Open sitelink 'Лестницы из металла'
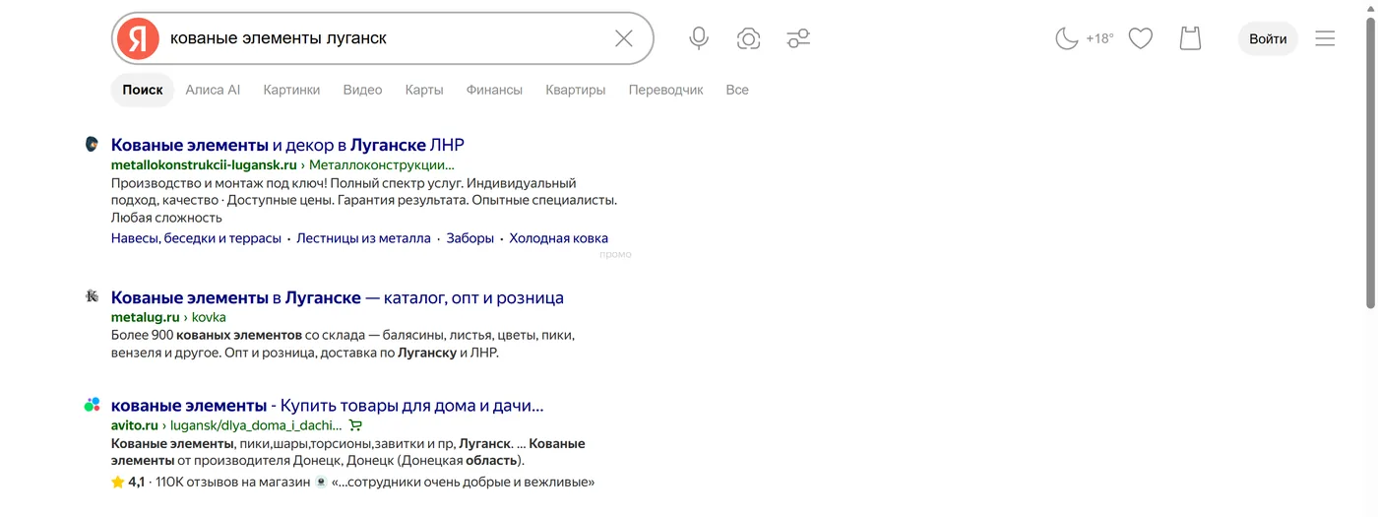1378x517 pixels. [363, 238]
